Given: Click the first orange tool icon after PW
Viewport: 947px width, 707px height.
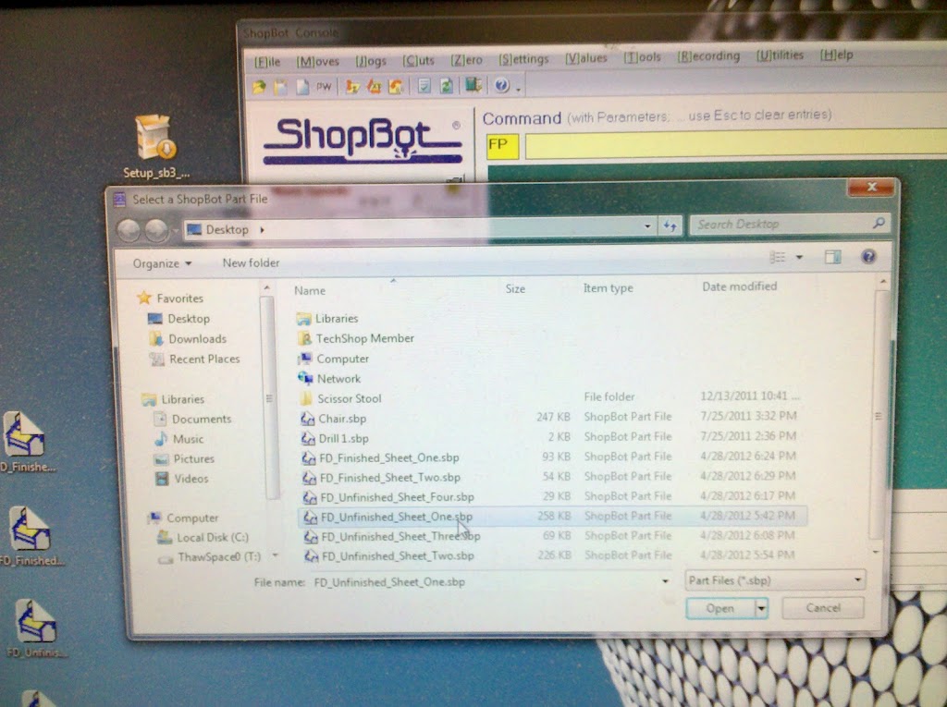Looking at the screenshot, I should tap(352, 87).
